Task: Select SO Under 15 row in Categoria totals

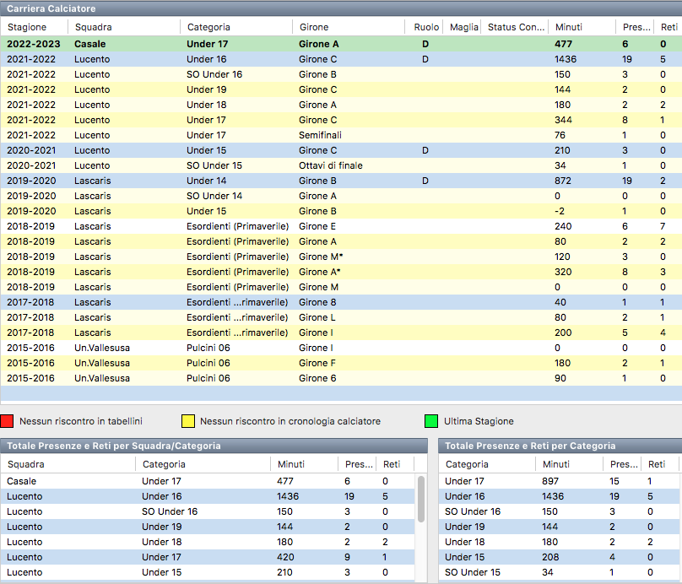Action: pyautogui.click(x=506, y=572)
